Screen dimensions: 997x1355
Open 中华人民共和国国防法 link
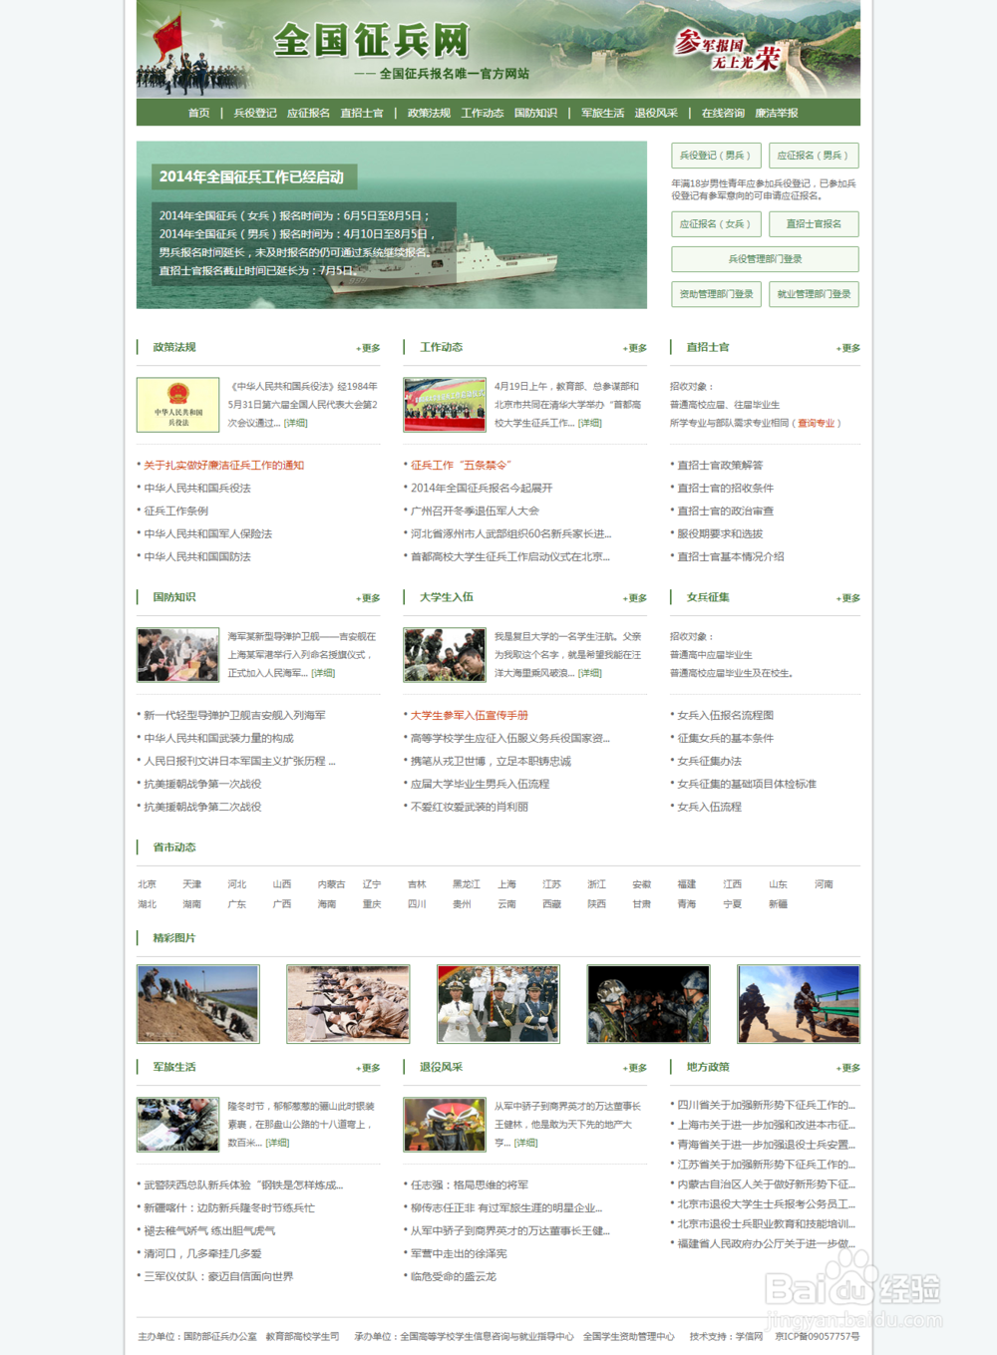tap(197, 557)
